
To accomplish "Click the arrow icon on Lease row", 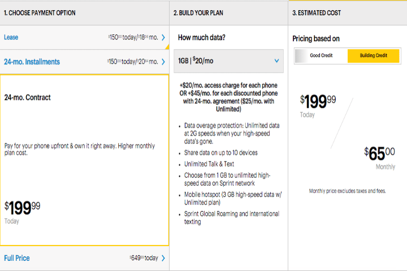I will click(163, 38).
